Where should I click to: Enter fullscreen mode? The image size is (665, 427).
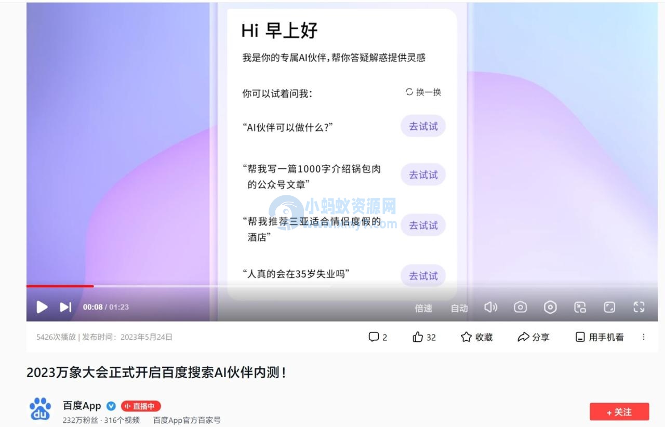pos(639,307)
